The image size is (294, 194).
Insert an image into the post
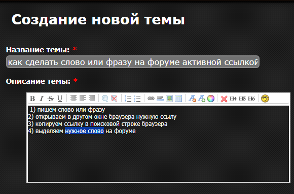click(x=169, y=99)
